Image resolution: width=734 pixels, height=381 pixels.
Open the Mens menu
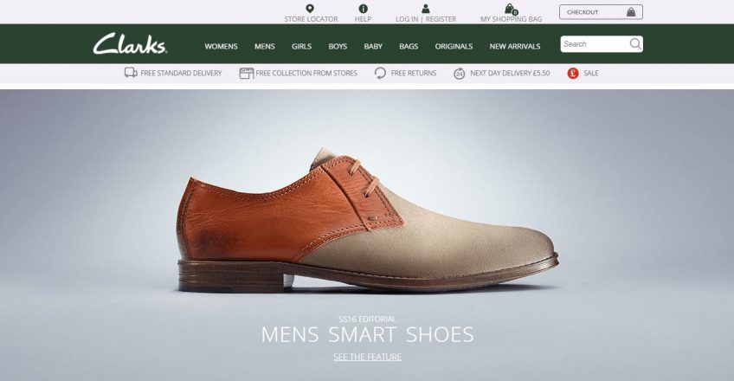tap(265, 46)
